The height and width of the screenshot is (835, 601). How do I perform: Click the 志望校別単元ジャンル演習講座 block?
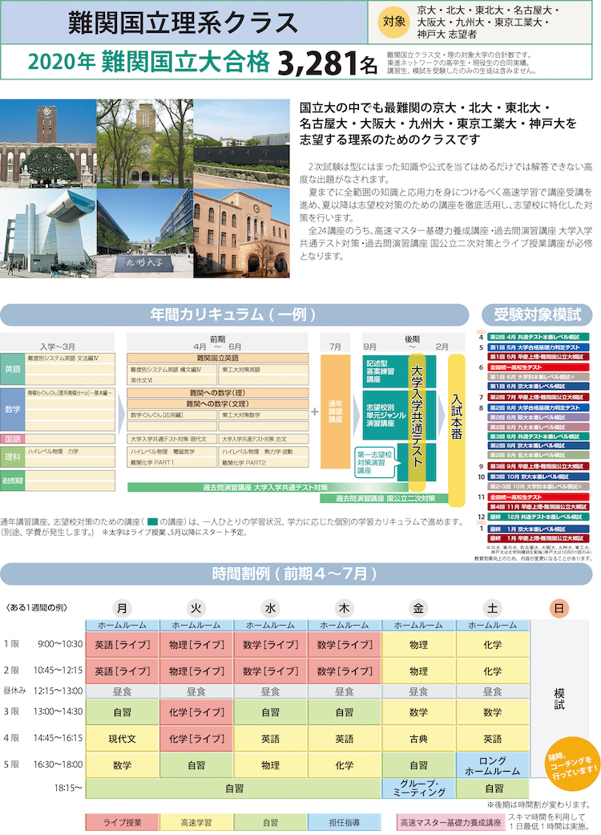[385, 415]
